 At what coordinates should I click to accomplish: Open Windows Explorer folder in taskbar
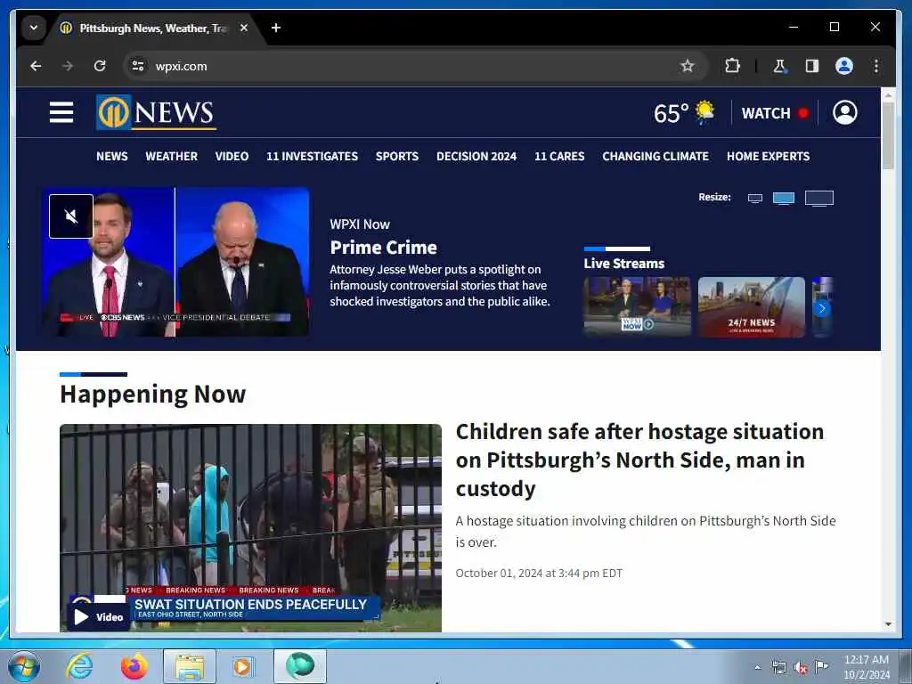coord(190,666)
